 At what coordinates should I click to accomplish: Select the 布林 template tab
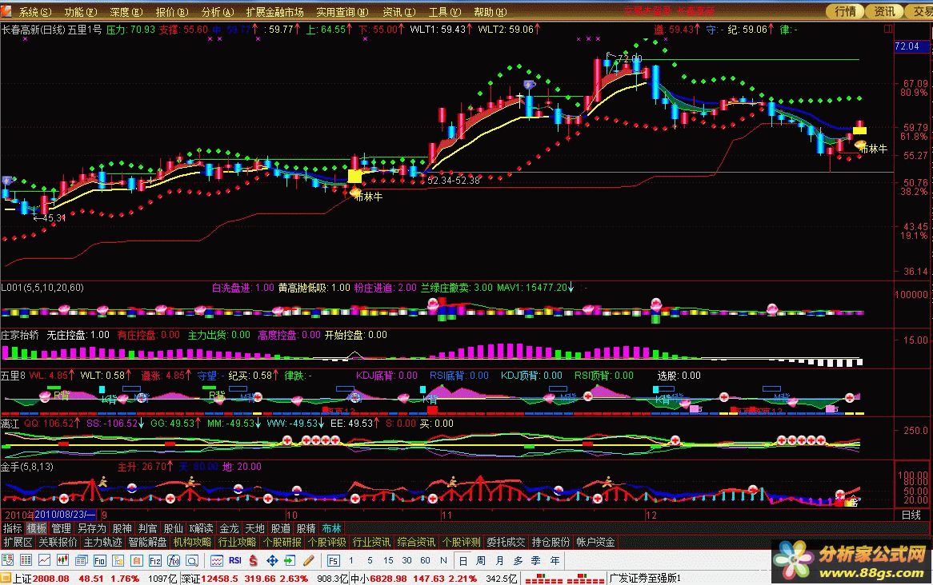(x=331, y=528)
